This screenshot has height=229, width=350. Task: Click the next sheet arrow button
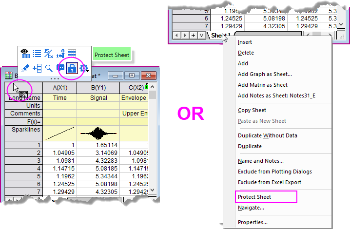[185, 35]
